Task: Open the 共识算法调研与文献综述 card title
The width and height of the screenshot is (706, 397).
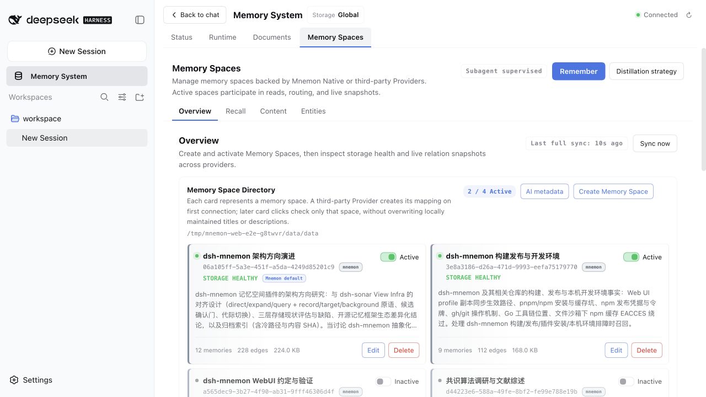Action: click(485, 380)
